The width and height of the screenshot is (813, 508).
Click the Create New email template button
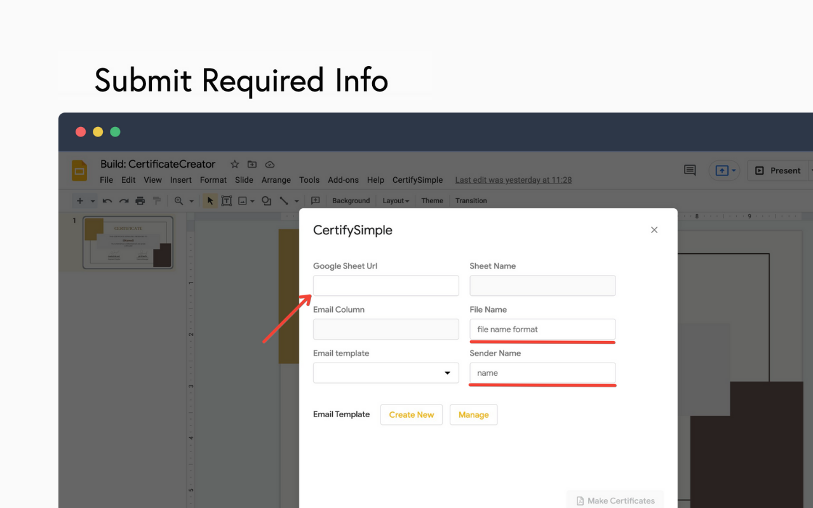(411, 415)
